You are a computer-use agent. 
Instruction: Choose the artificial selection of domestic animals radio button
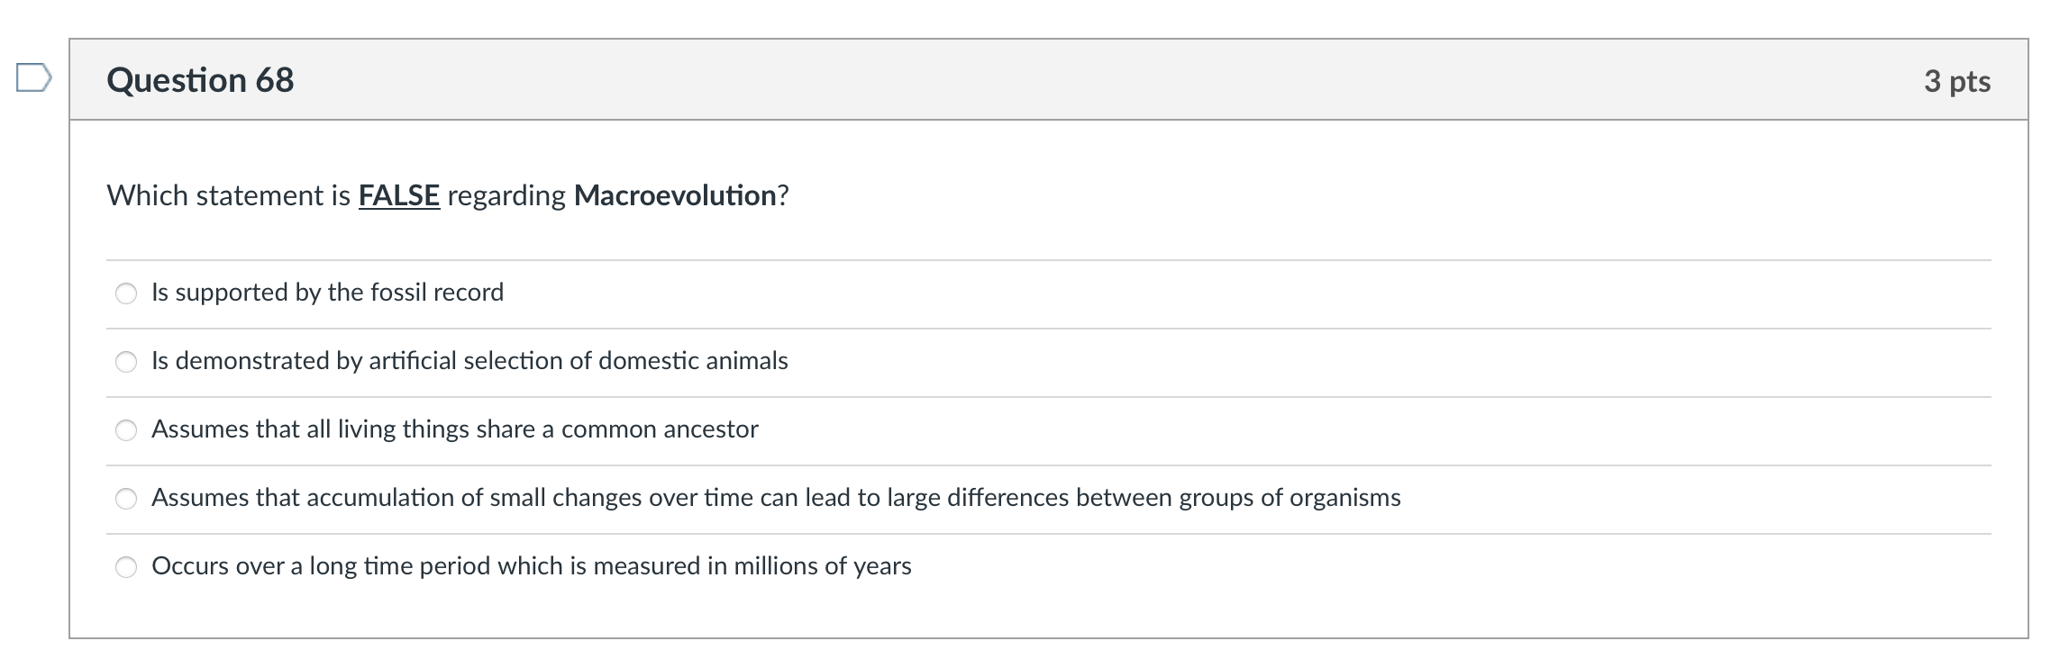coord(126,362)
